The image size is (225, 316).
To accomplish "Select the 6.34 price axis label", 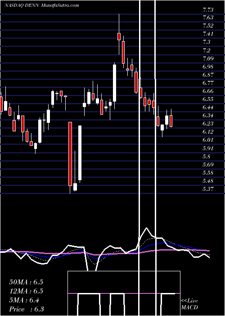I will point(208,116).
